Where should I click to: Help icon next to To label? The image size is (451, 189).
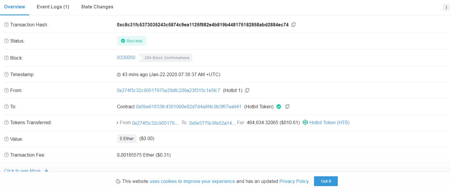6,107
